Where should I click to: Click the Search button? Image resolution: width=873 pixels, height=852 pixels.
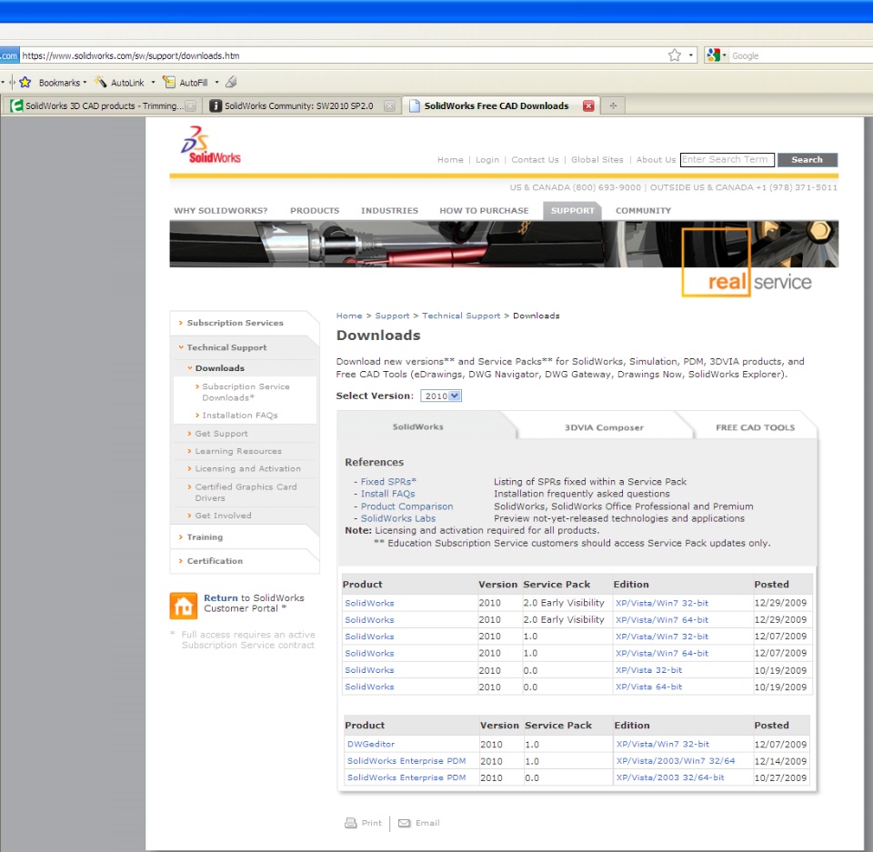807,160
